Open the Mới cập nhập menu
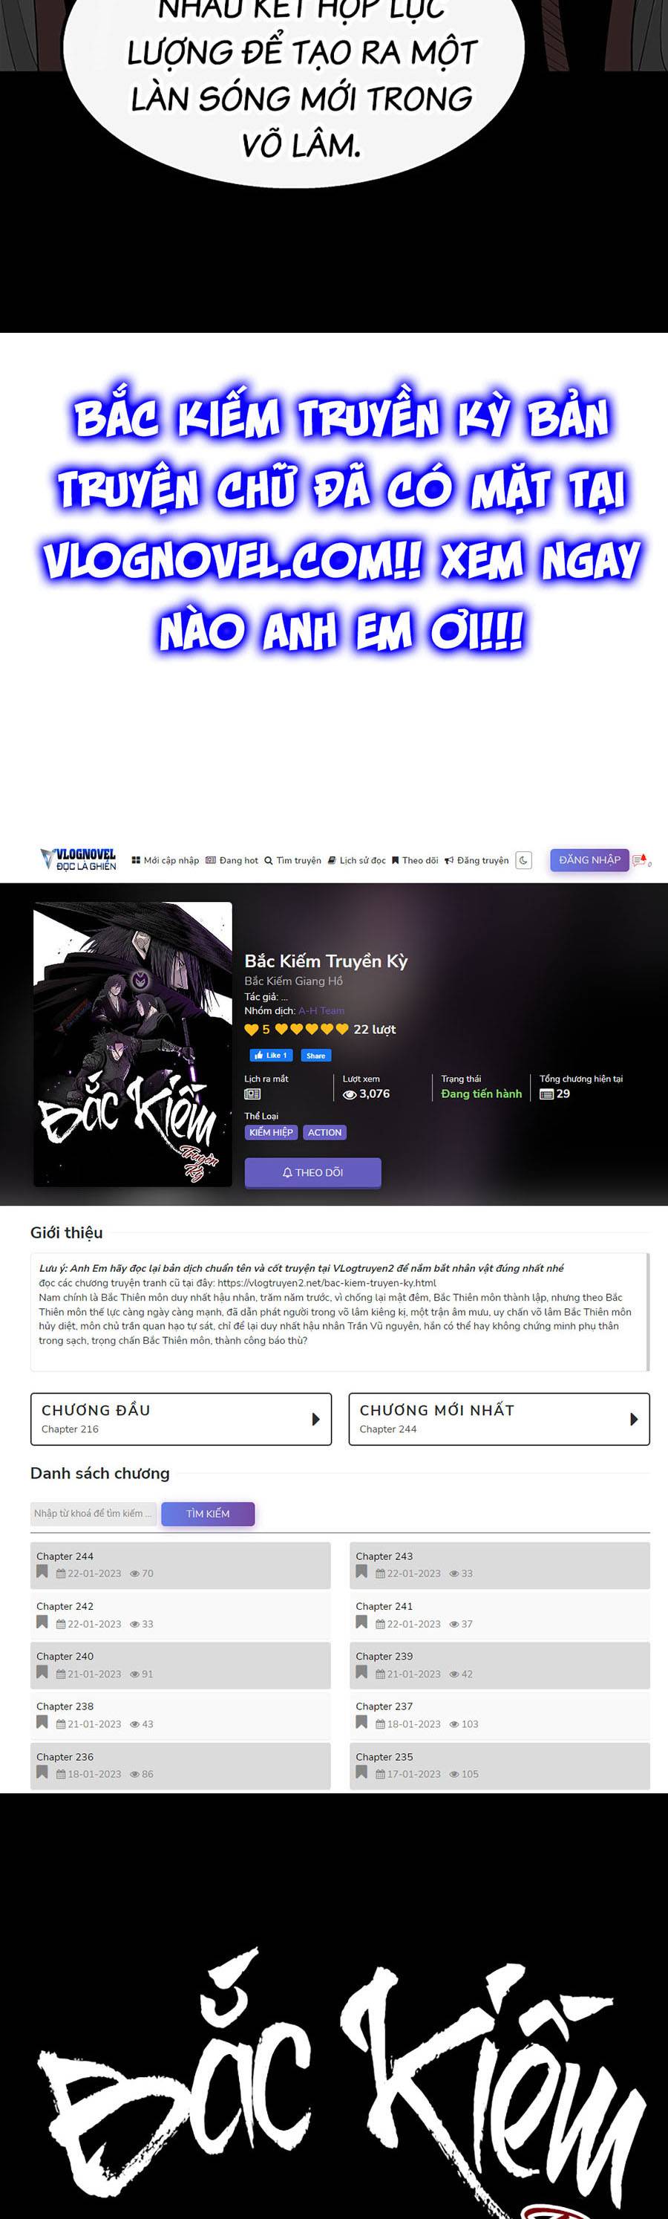Viewport: 668px width, 2219px height. click(166, 860)
